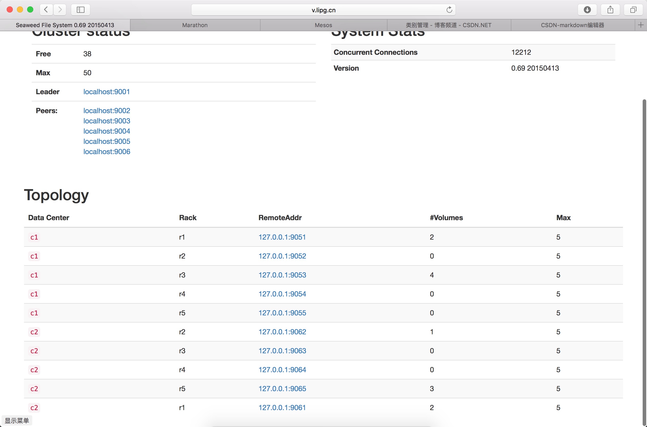Click the Peers: label
This screenshot has height=427, width=647.
tap(47, 111)
